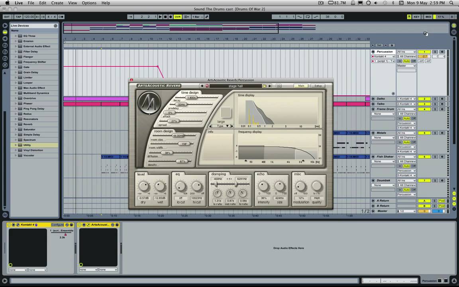This screenshot has width=459, height=287.
Task: Toggle the Post button on A Return
Action: click(x=442, y=201)
